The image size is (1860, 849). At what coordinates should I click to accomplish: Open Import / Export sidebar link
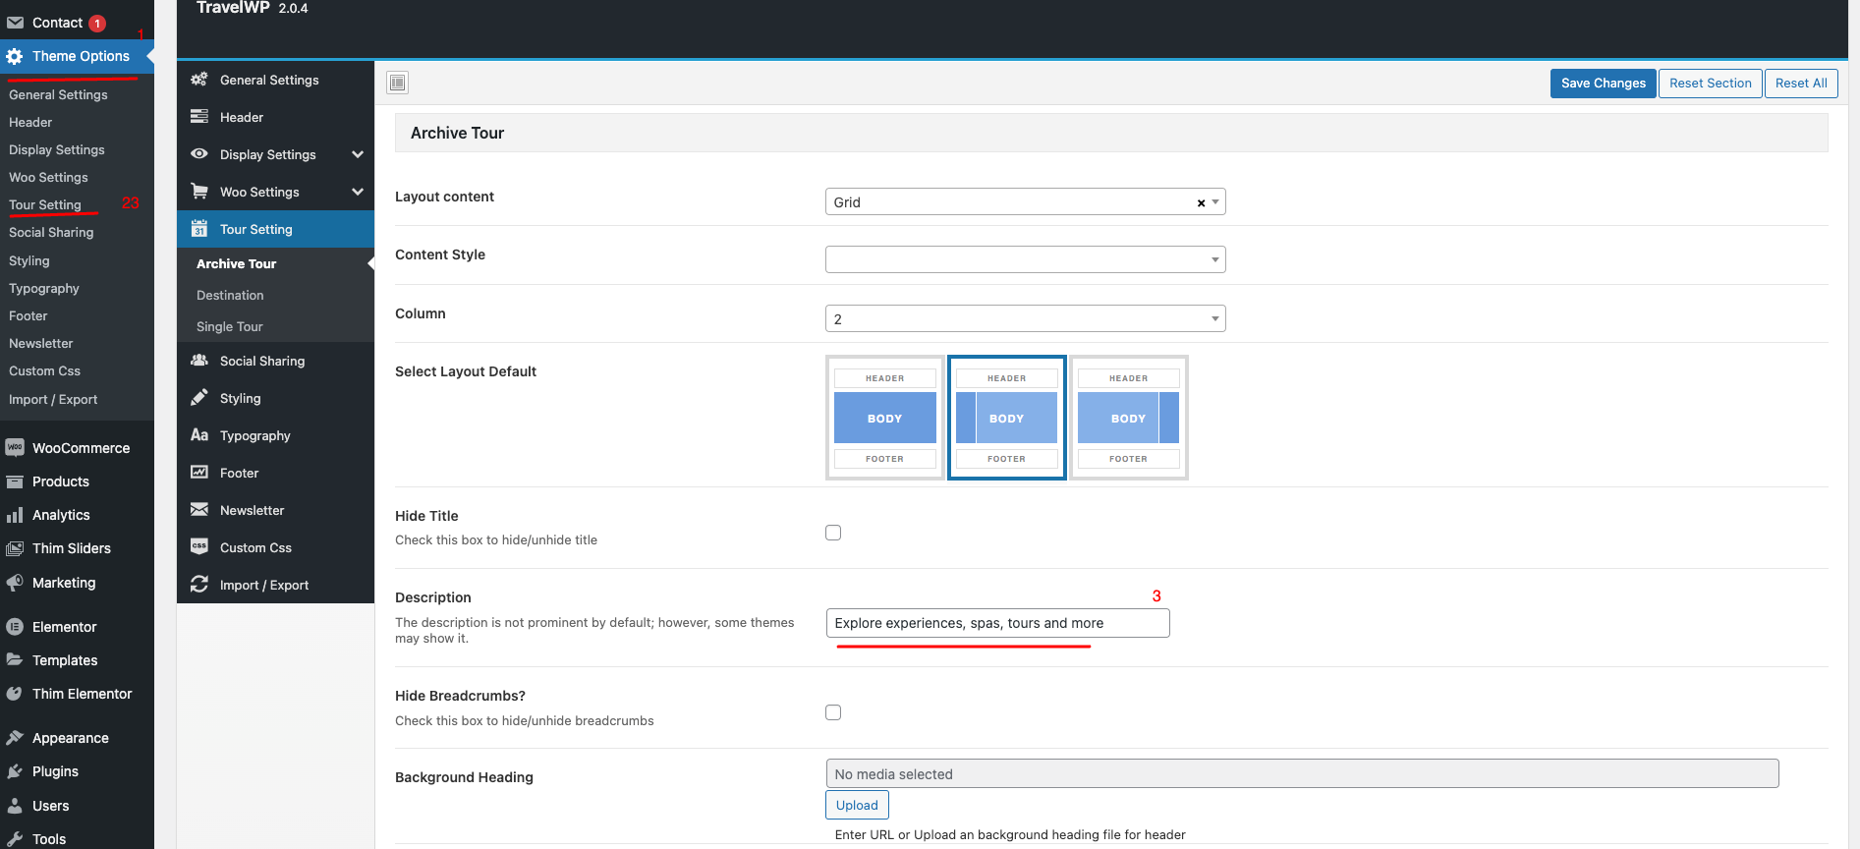(53, 399)
